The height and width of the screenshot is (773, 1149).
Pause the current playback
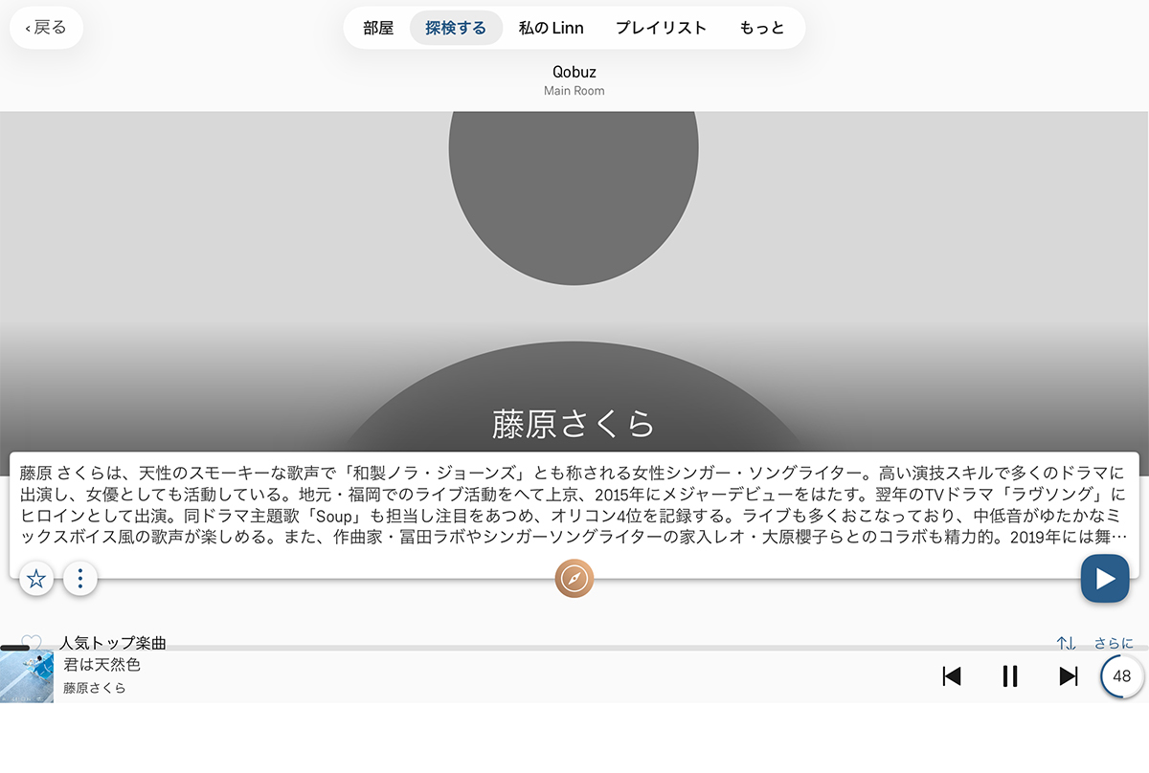click(1010, 676)
